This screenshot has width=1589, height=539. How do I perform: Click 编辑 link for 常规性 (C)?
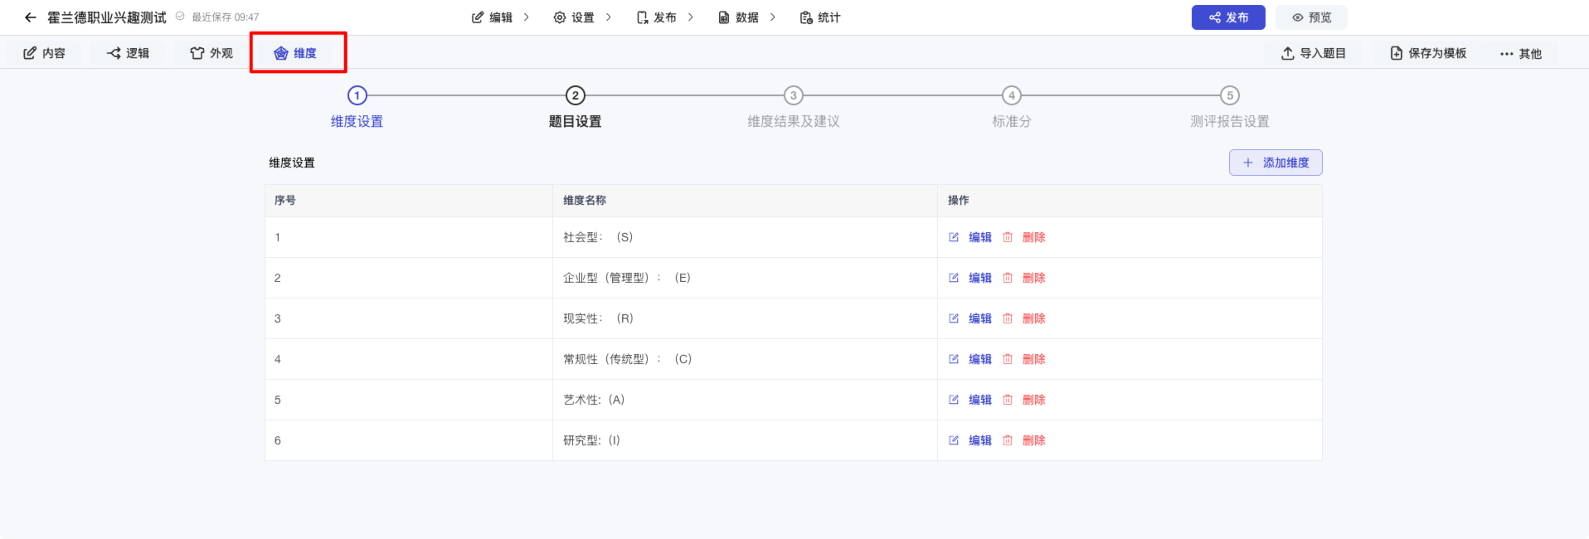point(980,359)
